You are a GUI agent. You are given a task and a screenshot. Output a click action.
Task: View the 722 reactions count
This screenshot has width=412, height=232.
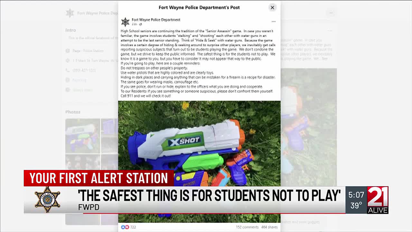(x=133, y=227)
